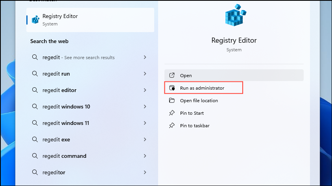The width and height of the screenshot is (332, 186).
Task: Click the 'System' label under the large icon
Action: 234,50
